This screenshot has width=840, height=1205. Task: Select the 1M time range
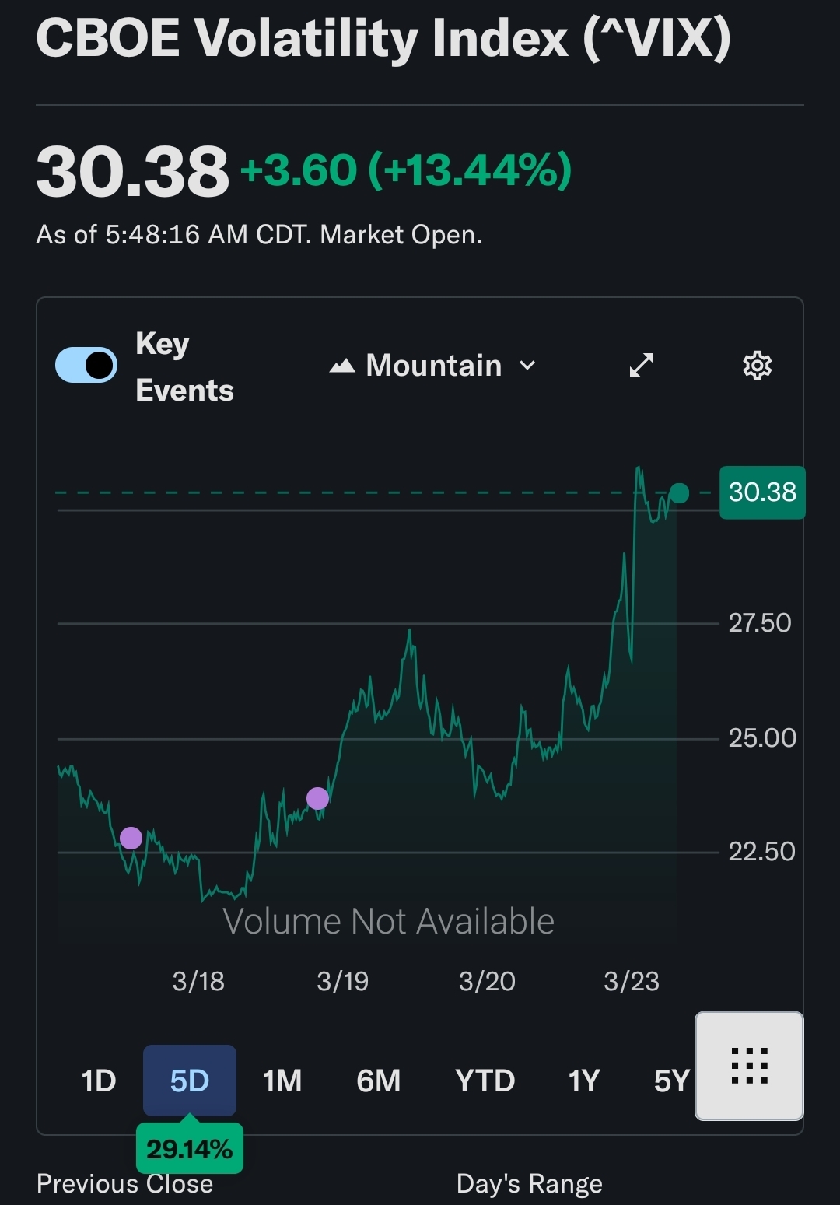pyautogui.click(x=282, y=1081)
